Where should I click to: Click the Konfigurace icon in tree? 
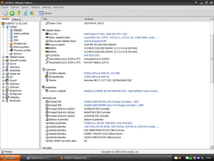point(7,94)
